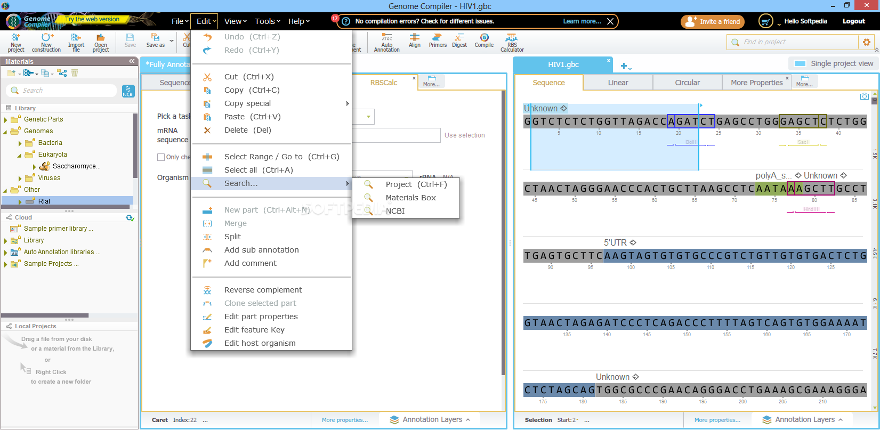This screenshot has height=430, width=880.
Task: Open the RBS Calculator tool
Action: click(x=512, y=42)
